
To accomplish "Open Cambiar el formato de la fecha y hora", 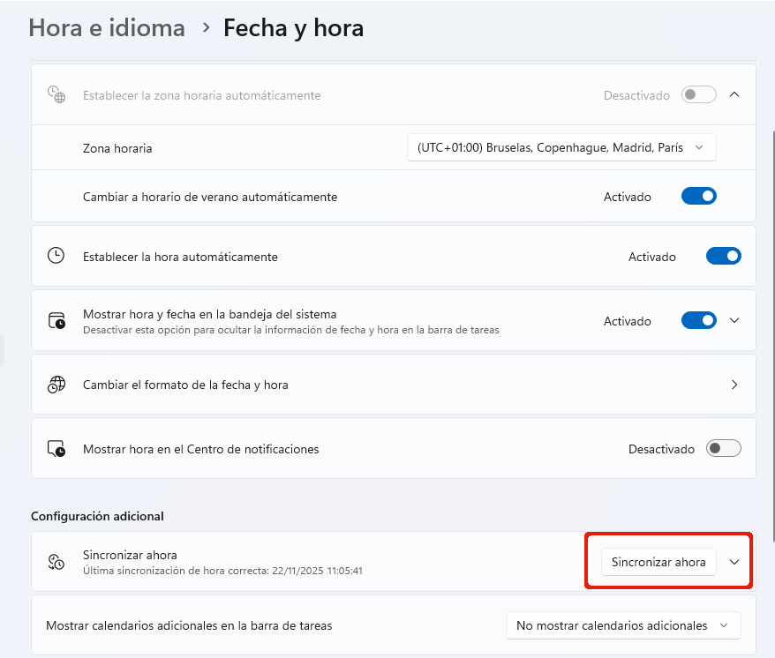I will click(393, 385).
